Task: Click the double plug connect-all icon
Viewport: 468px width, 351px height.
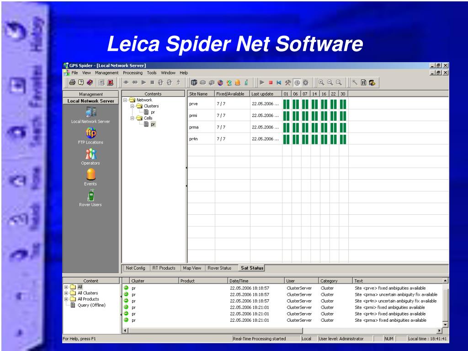Action: [135, 82]
